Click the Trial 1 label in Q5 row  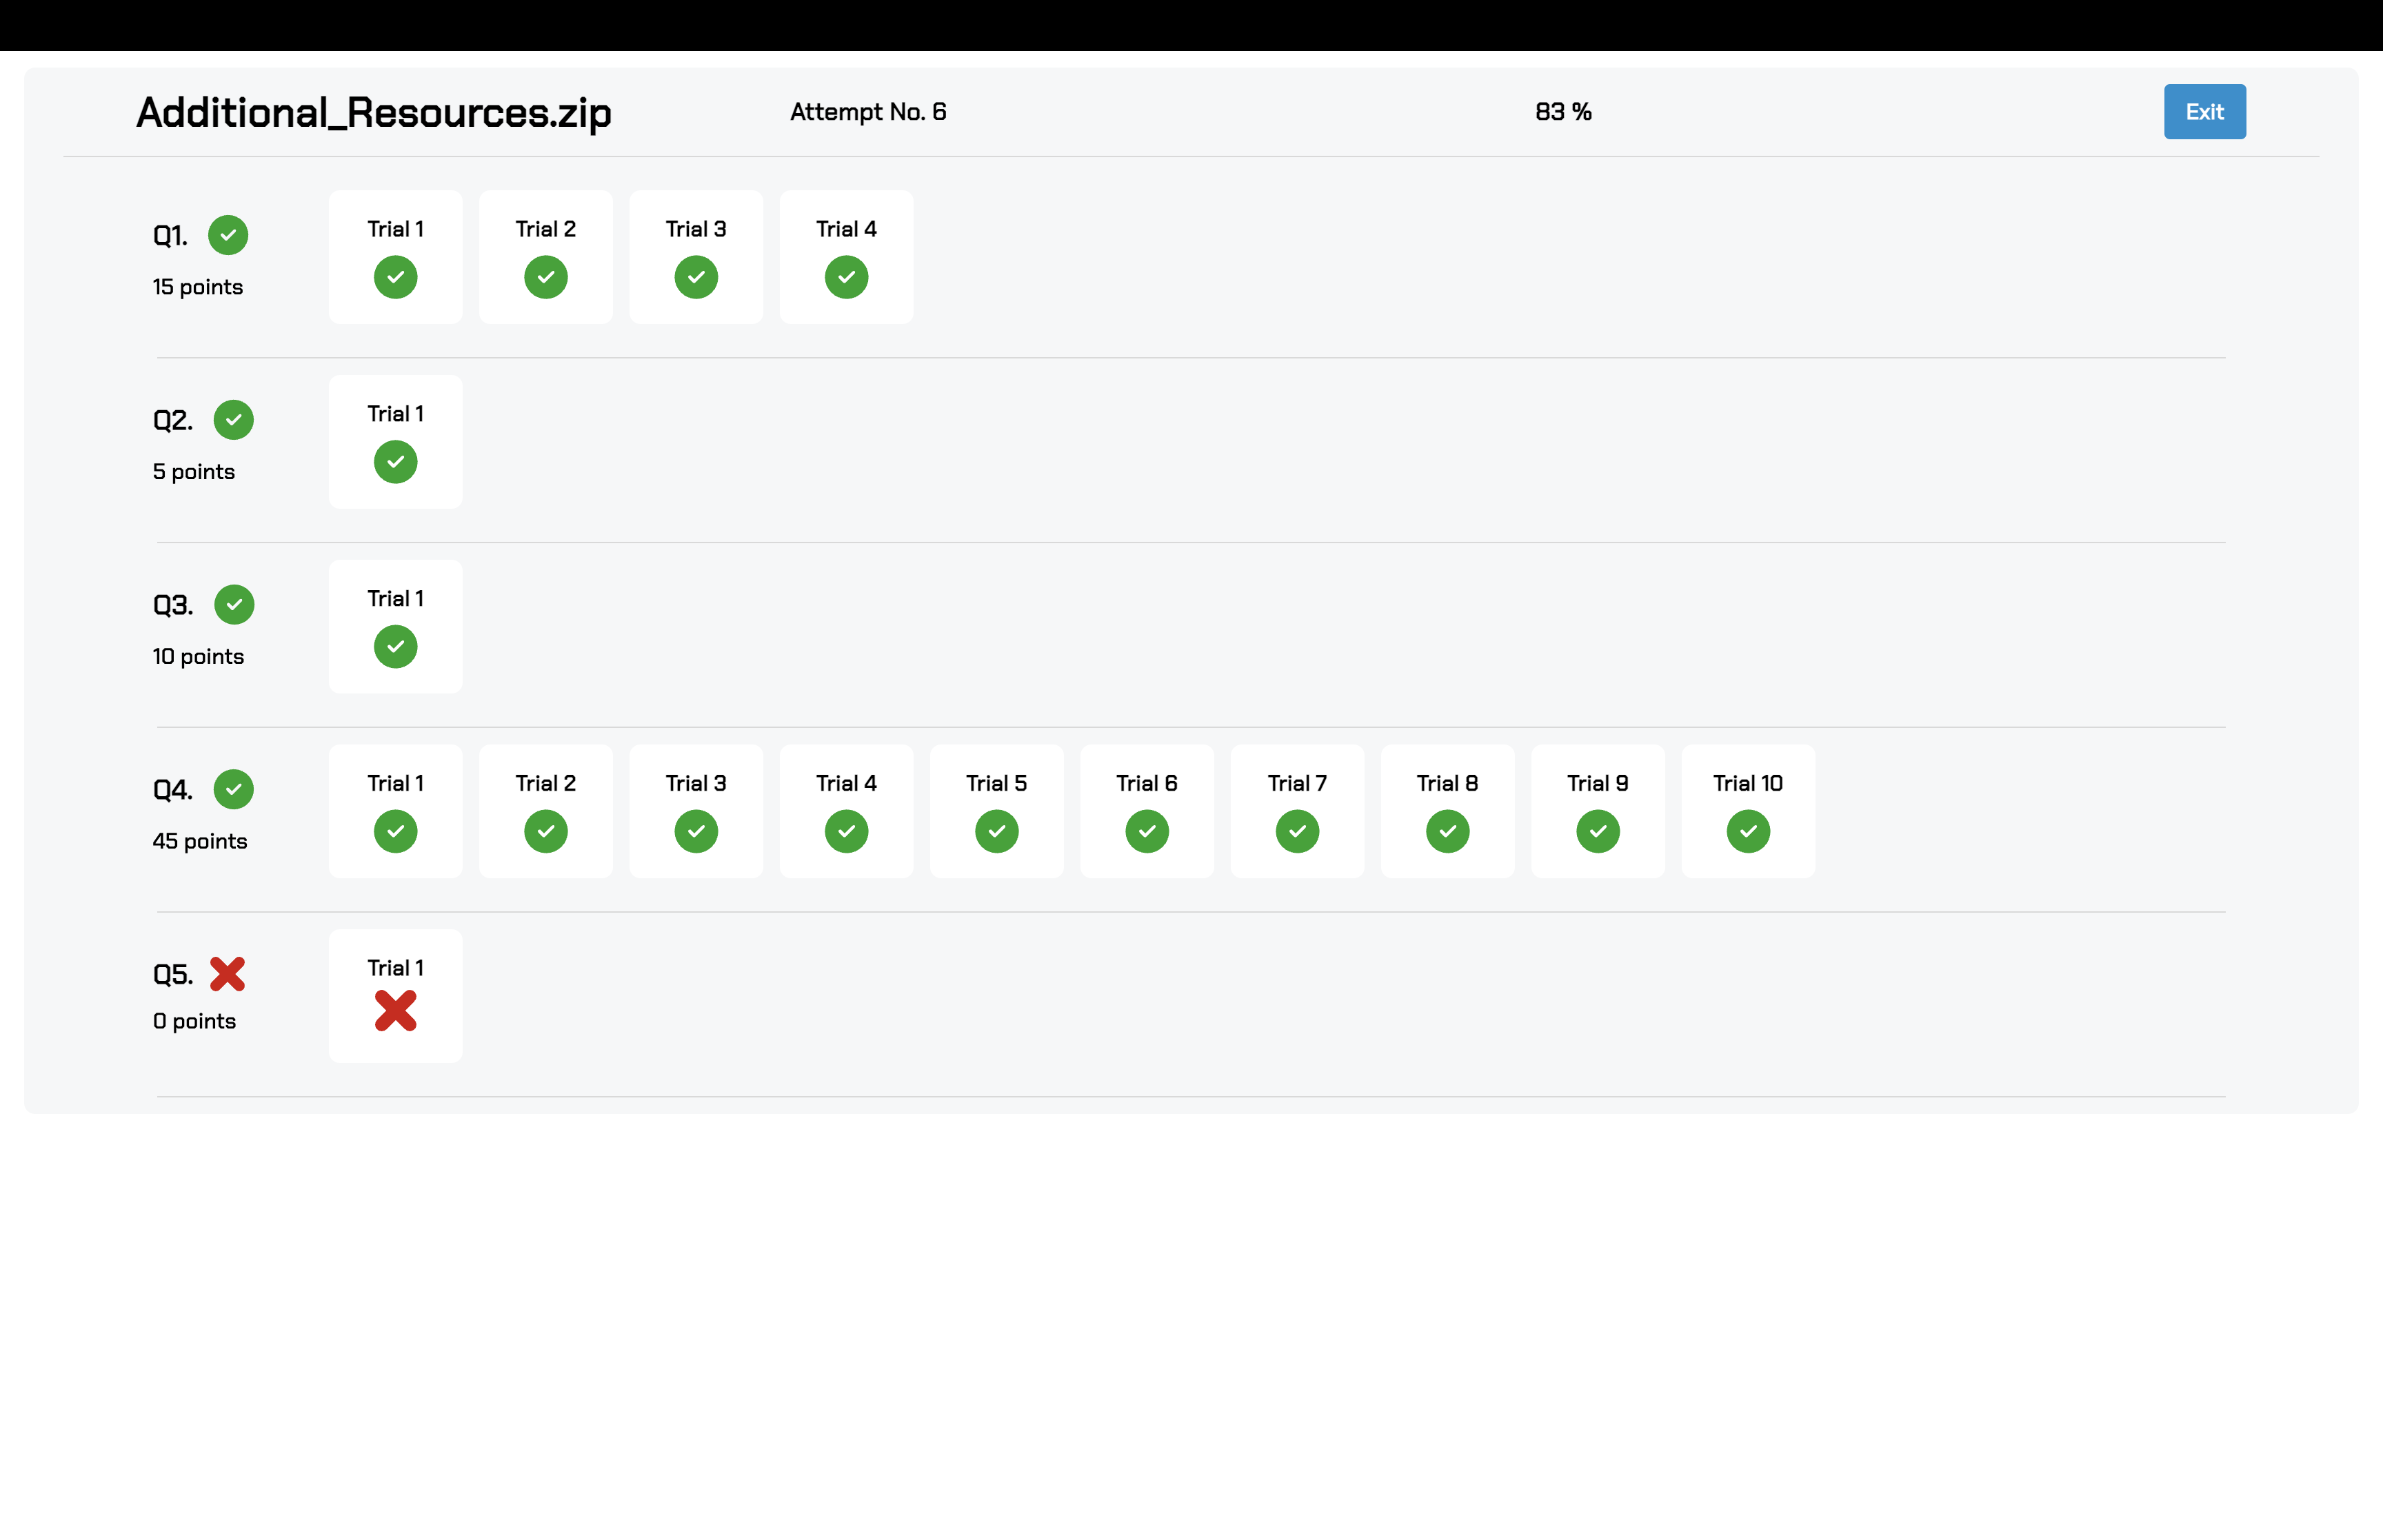(395, 968)
